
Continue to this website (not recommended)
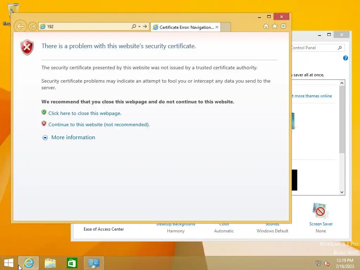[x=99, y=125]
